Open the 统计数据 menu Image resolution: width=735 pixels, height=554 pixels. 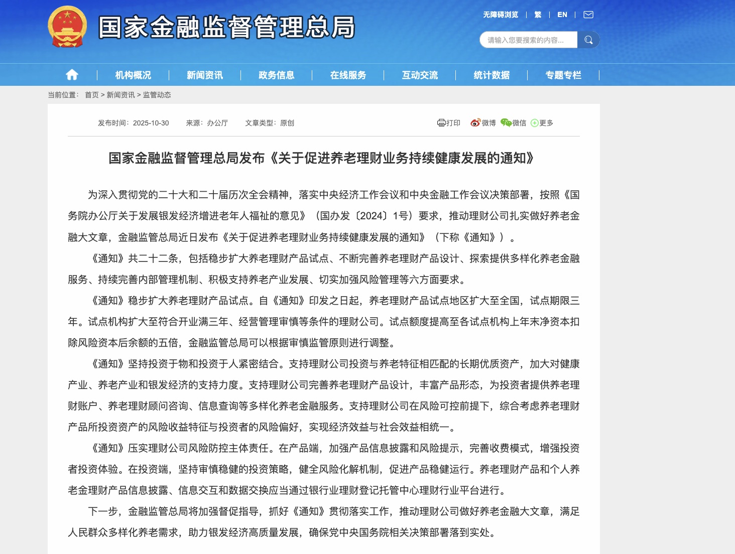coord(492,75)
